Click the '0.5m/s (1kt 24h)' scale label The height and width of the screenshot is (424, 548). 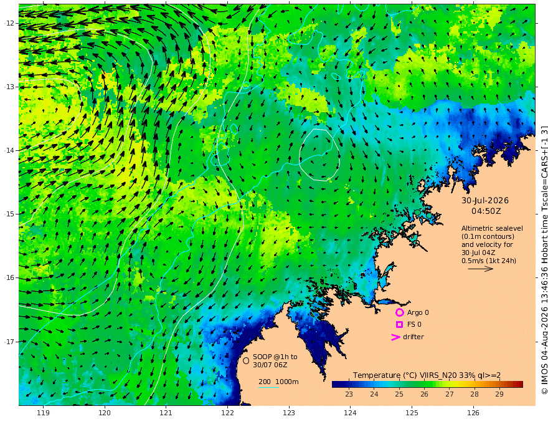(x=489, y=261)
